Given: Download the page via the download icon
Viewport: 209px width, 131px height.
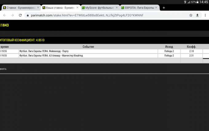Looking at the screenshot, I should click(197, 15).
